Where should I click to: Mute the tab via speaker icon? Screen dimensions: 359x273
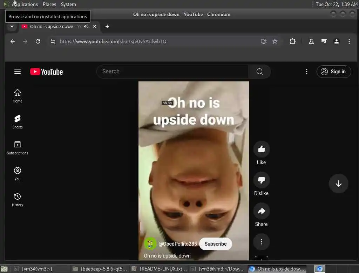[x=86, y=26]
